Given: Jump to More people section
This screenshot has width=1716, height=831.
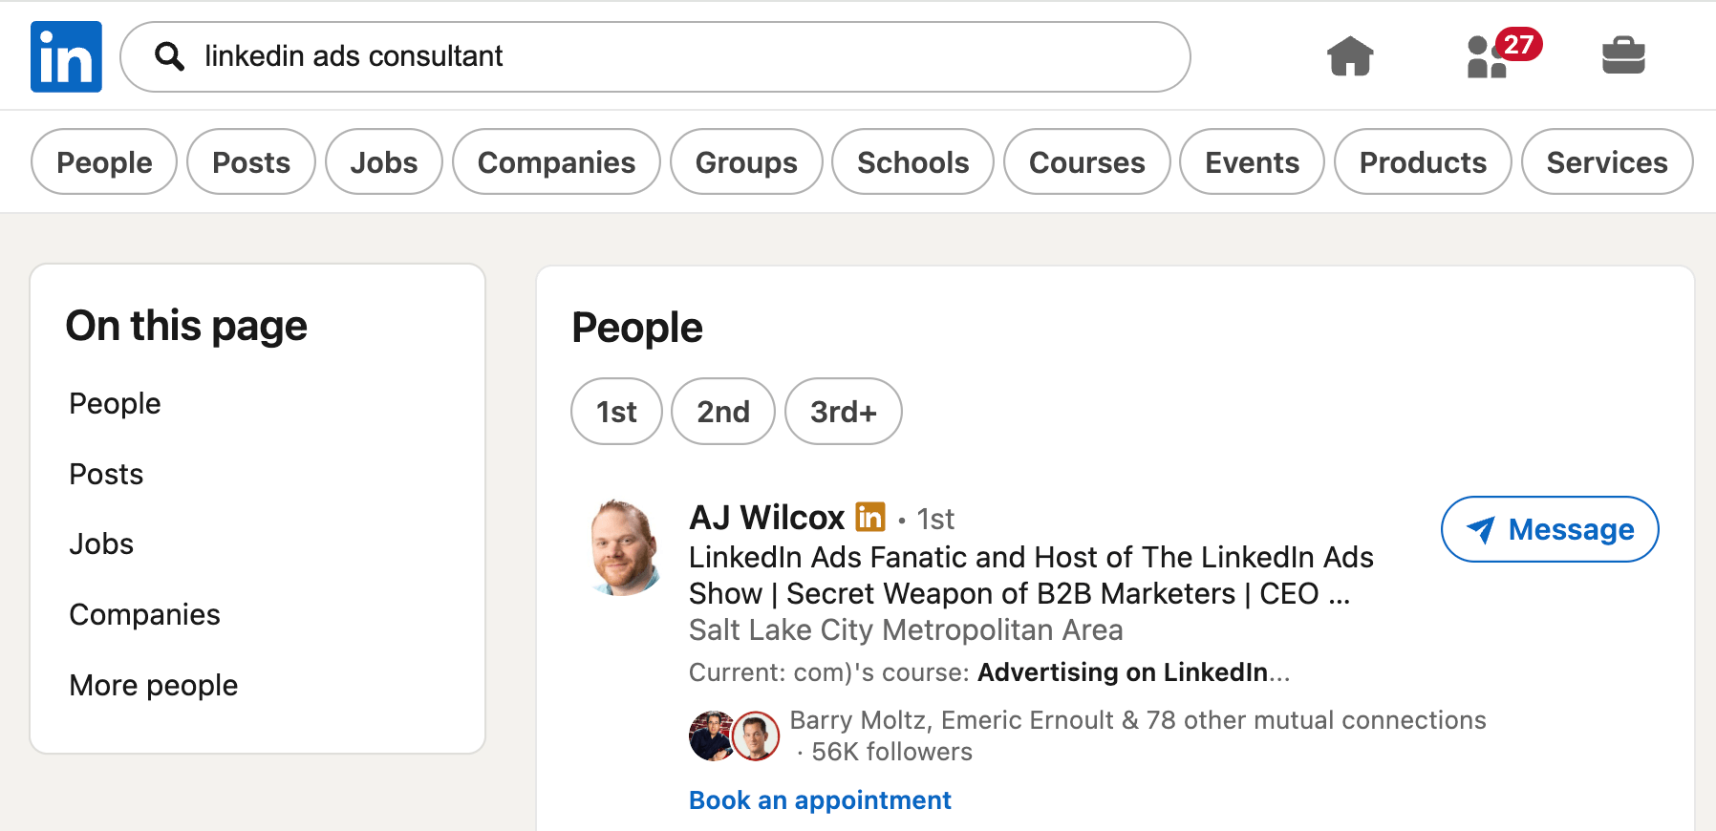Looking at the screenshot, I should pos(153,685).
